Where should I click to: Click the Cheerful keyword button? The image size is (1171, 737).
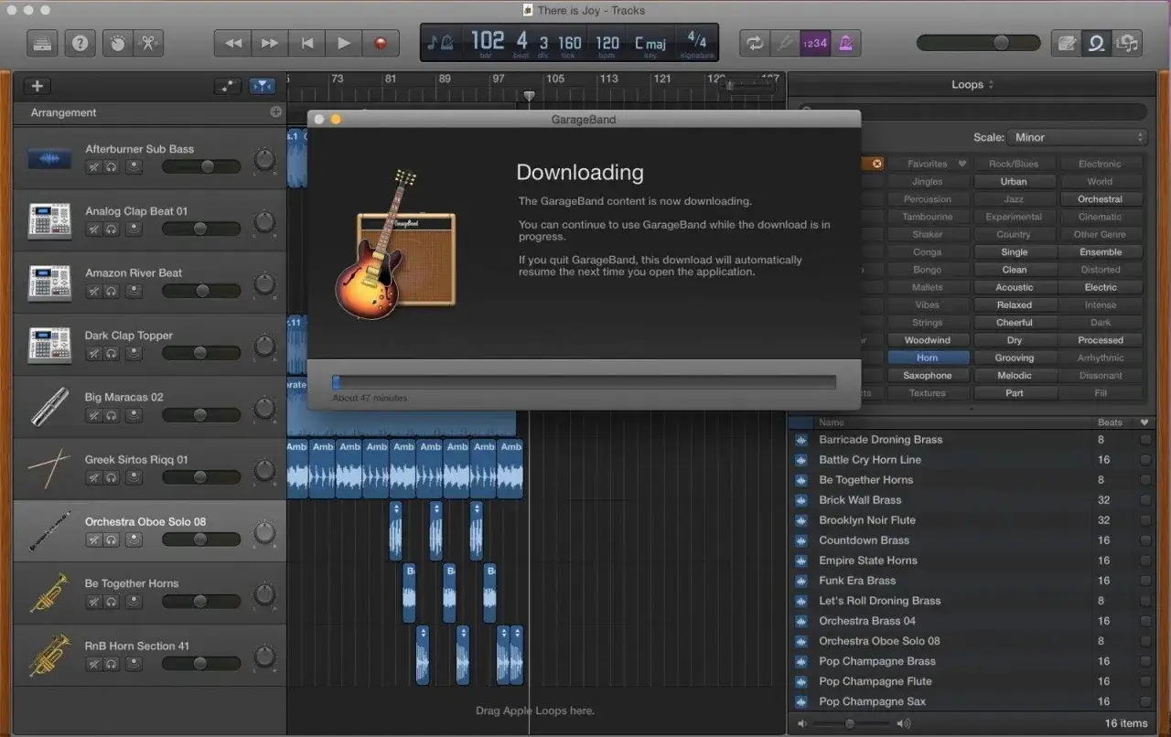[1014, 322]
